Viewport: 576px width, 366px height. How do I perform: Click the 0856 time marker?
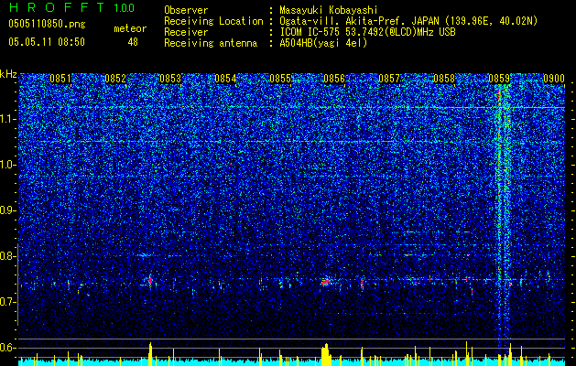click(x=334, y=79)
